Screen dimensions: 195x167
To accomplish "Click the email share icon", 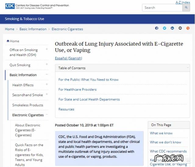I will tap(180, 28).
